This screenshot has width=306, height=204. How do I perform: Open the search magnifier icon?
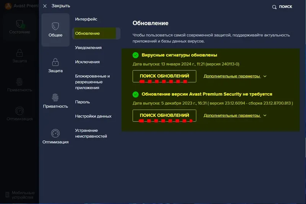click(x=274, y=7)
